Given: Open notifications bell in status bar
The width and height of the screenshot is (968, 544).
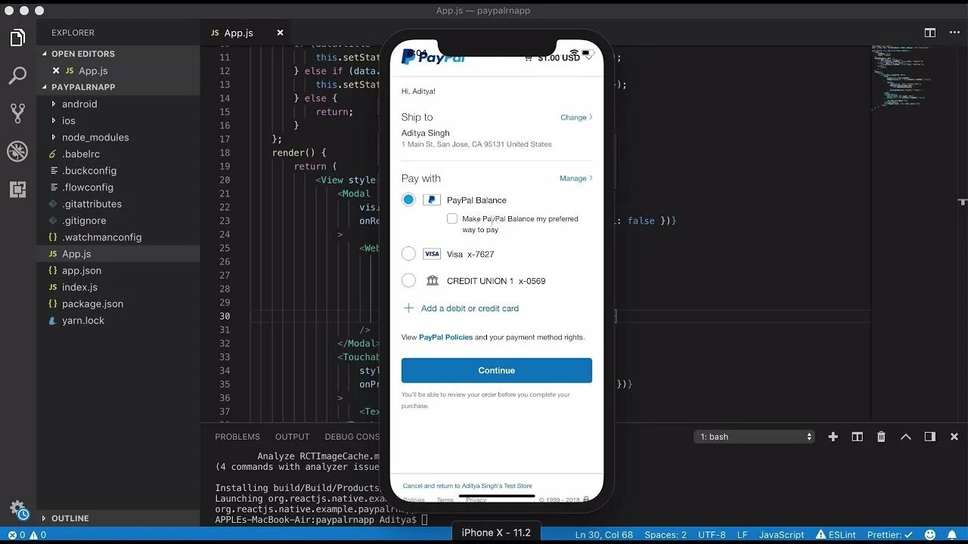Looking at the screenshot, I should pyautogui.click(x=951, y=534).
